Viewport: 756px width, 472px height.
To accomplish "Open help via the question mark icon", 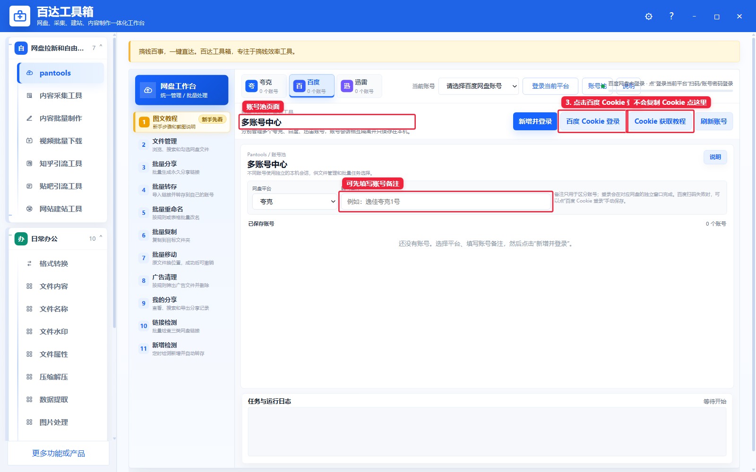I will pos(671,16).
